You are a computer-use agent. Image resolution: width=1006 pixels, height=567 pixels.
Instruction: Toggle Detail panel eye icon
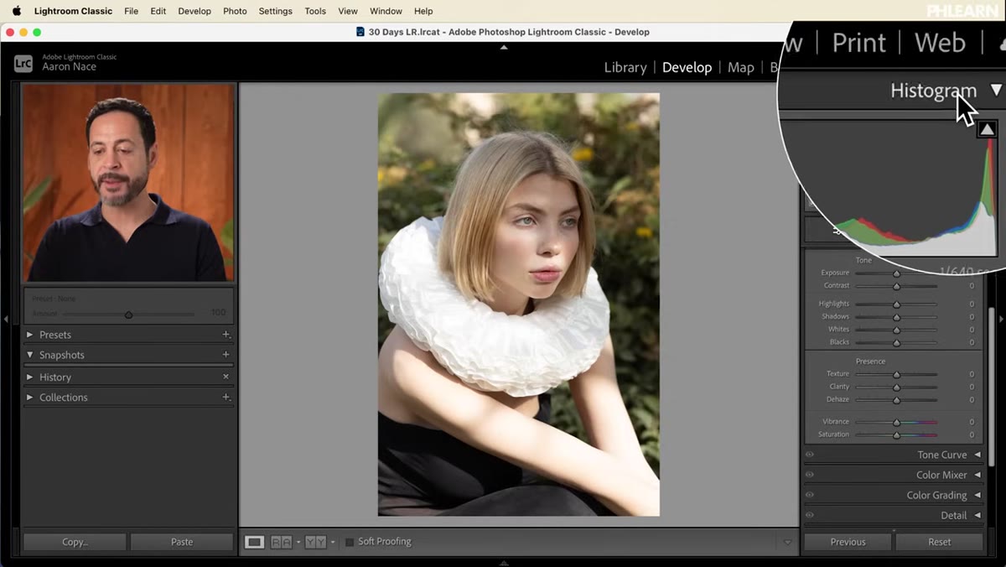(x=810, y=515)
